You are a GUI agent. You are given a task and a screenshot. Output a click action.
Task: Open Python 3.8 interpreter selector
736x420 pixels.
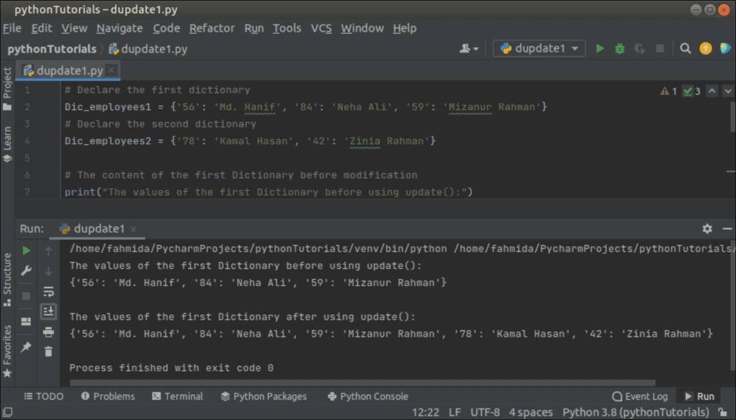[635, 412]
